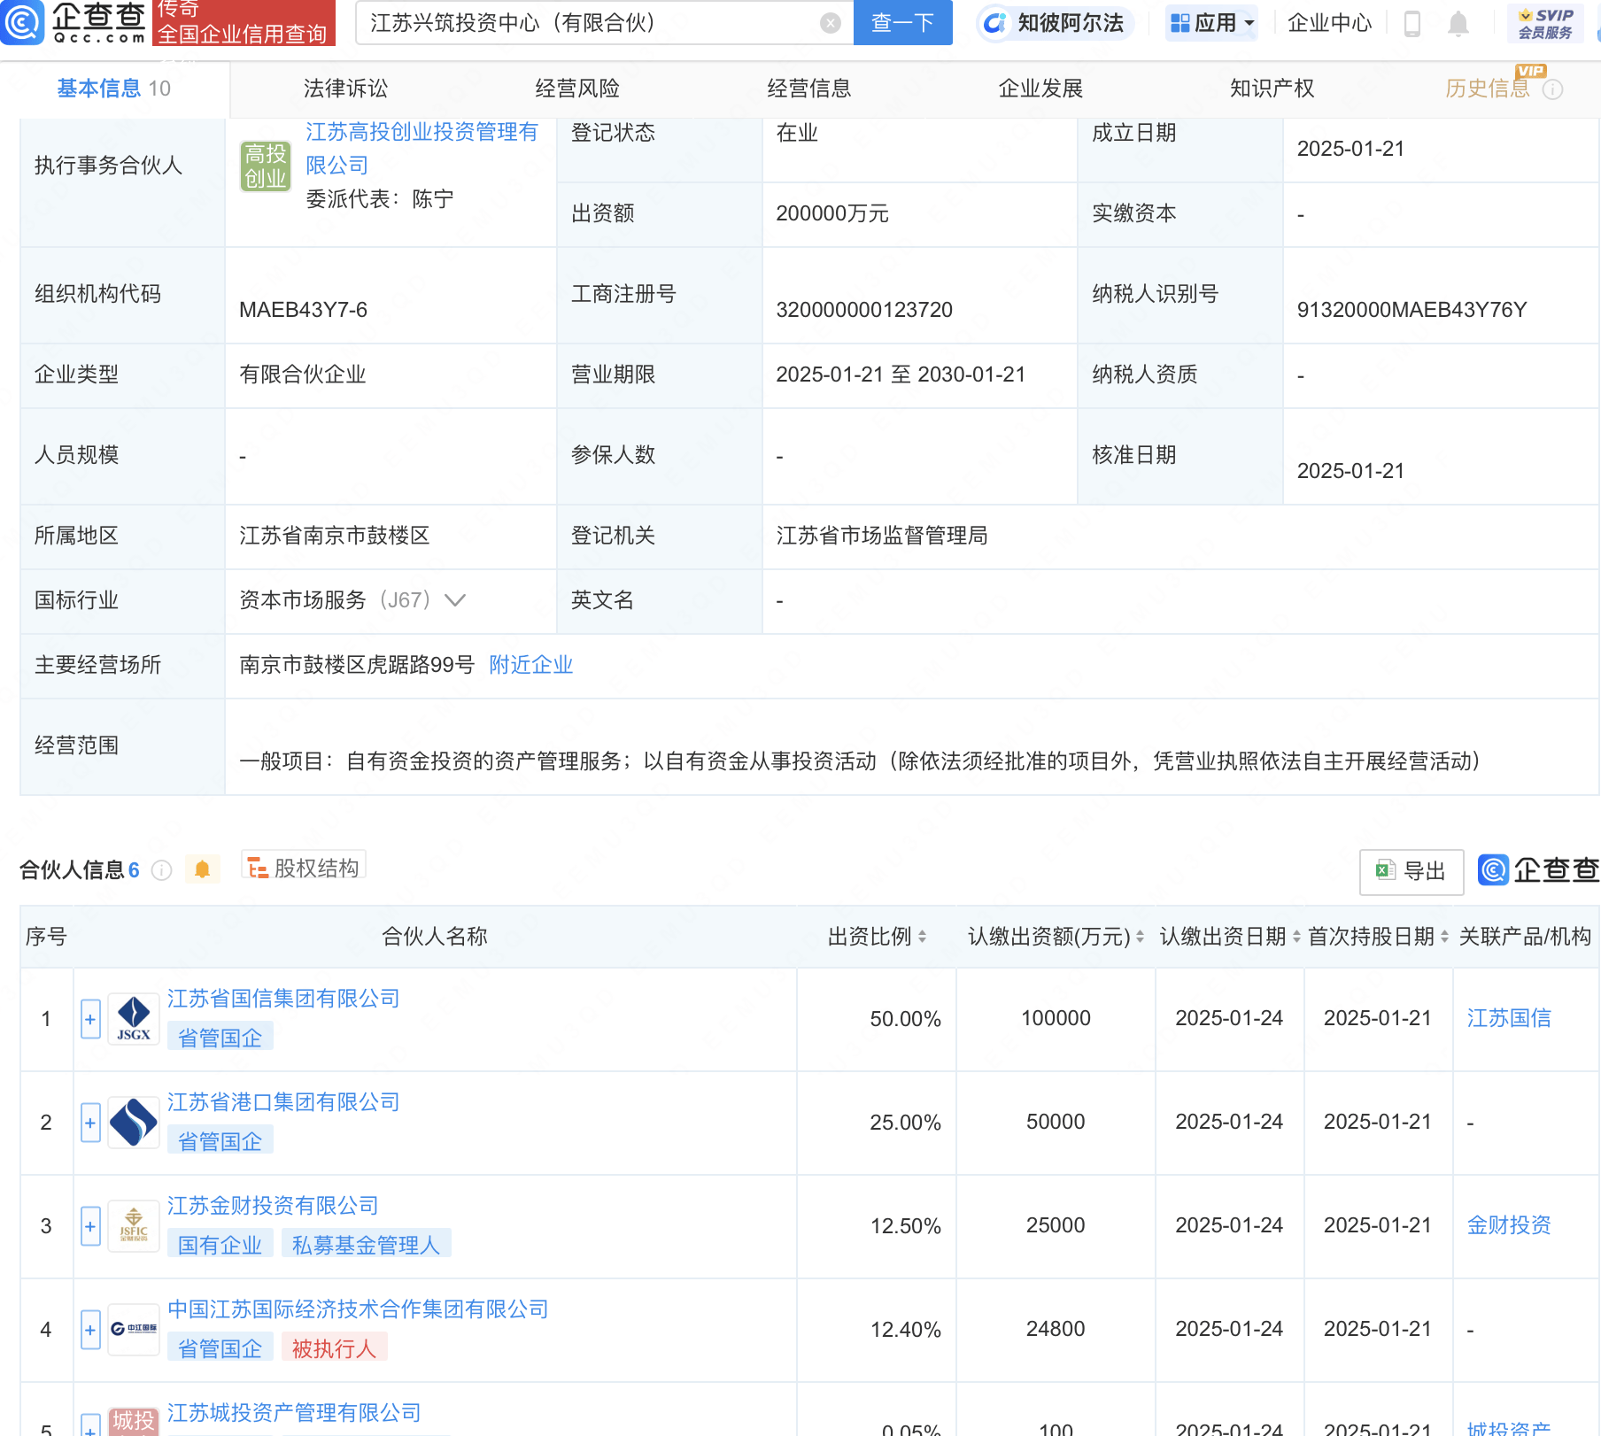
Task: Switch to 知识产权 tab
Action: point(1272,89)
